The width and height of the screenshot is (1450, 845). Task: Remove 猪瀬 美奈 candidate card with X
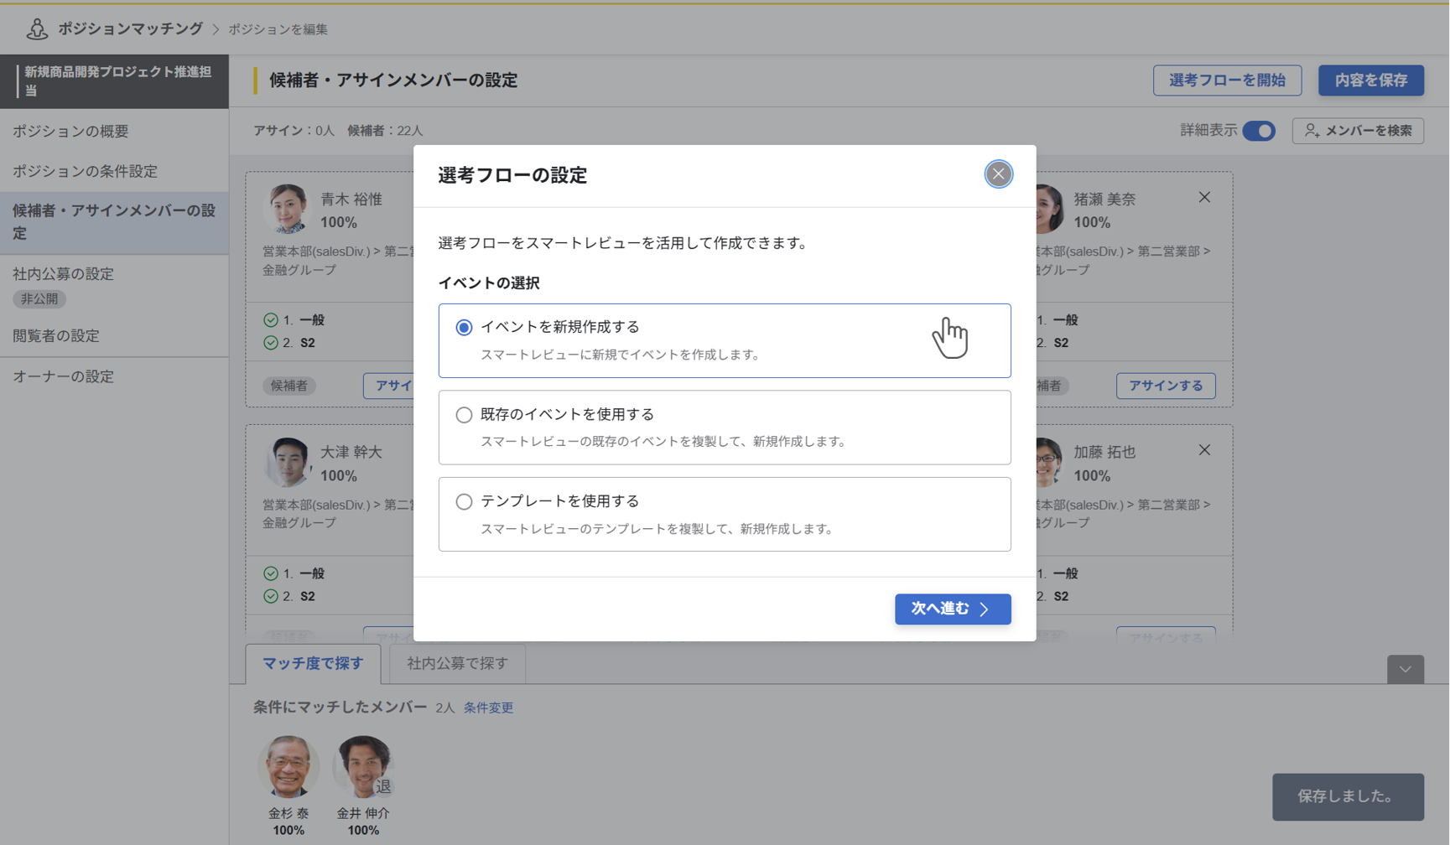(1204, 198)
